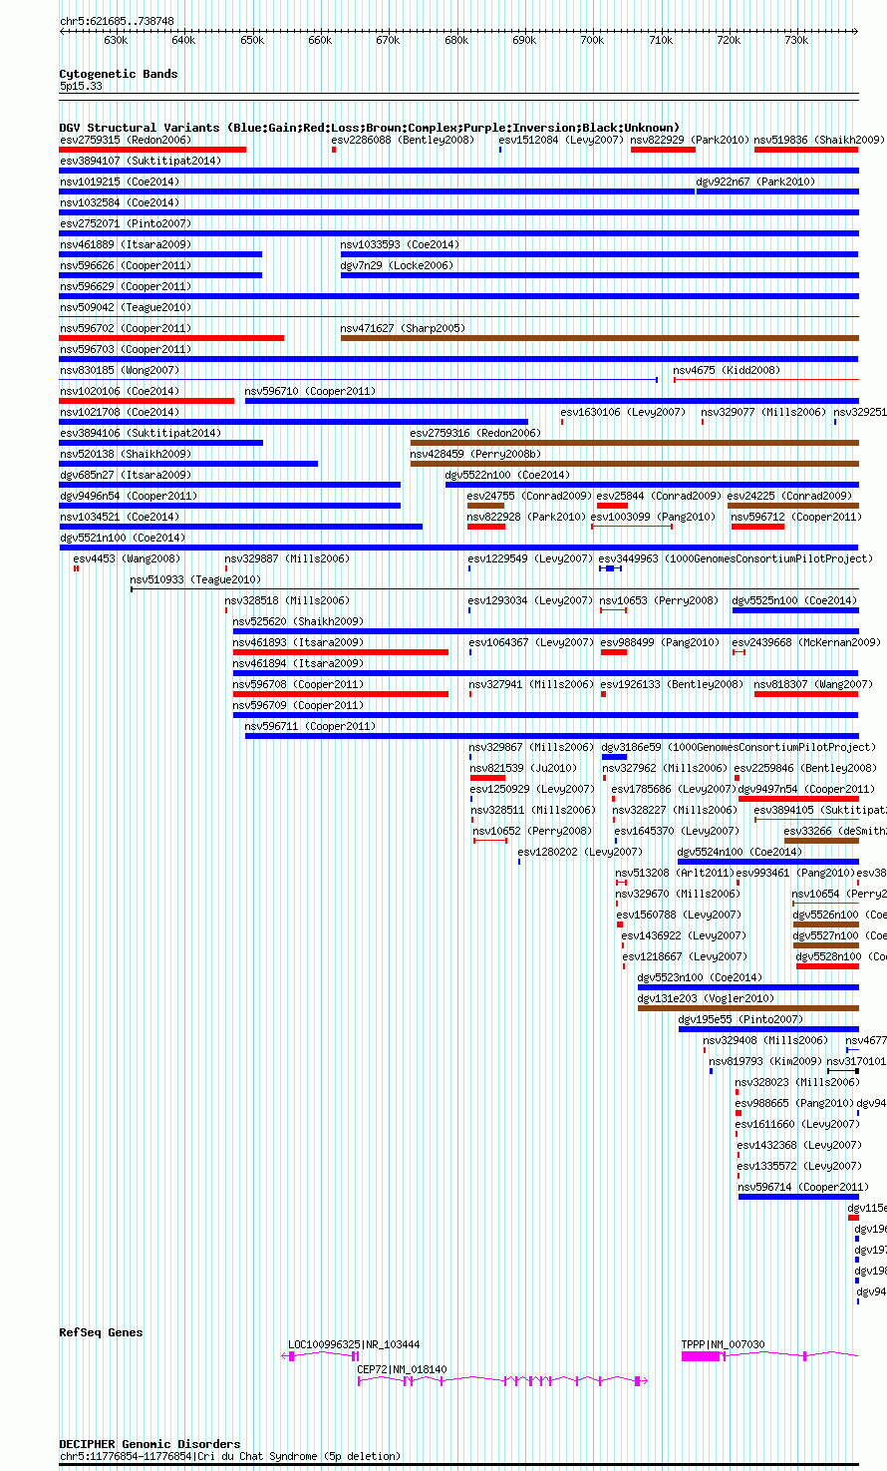Select nsv1033593 (Coe2014) label

(x=400, y=245)
